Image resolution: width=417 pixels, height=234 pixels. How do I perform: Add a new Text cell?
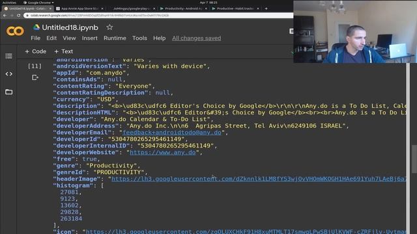coord(63,51)
